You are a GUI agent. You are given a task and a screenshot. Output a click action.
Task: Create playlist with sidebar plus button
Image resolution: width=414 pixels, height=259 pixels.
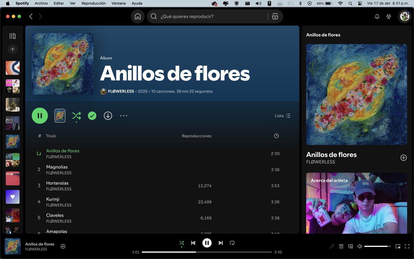coord(12,49)
